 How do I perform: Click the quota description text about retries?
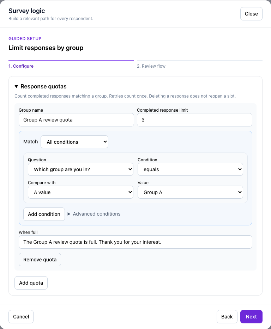pyautogui.click(x=125, y=96)
